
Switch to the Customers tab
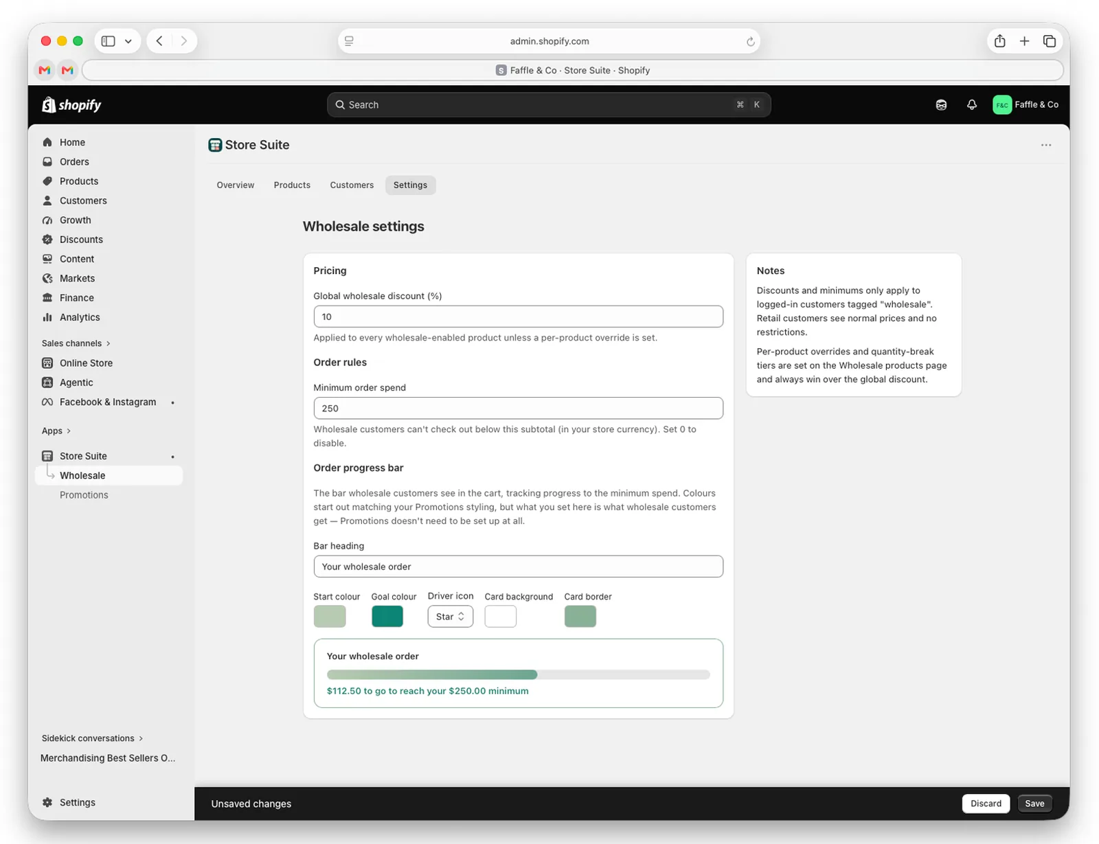tap(352, 185)
